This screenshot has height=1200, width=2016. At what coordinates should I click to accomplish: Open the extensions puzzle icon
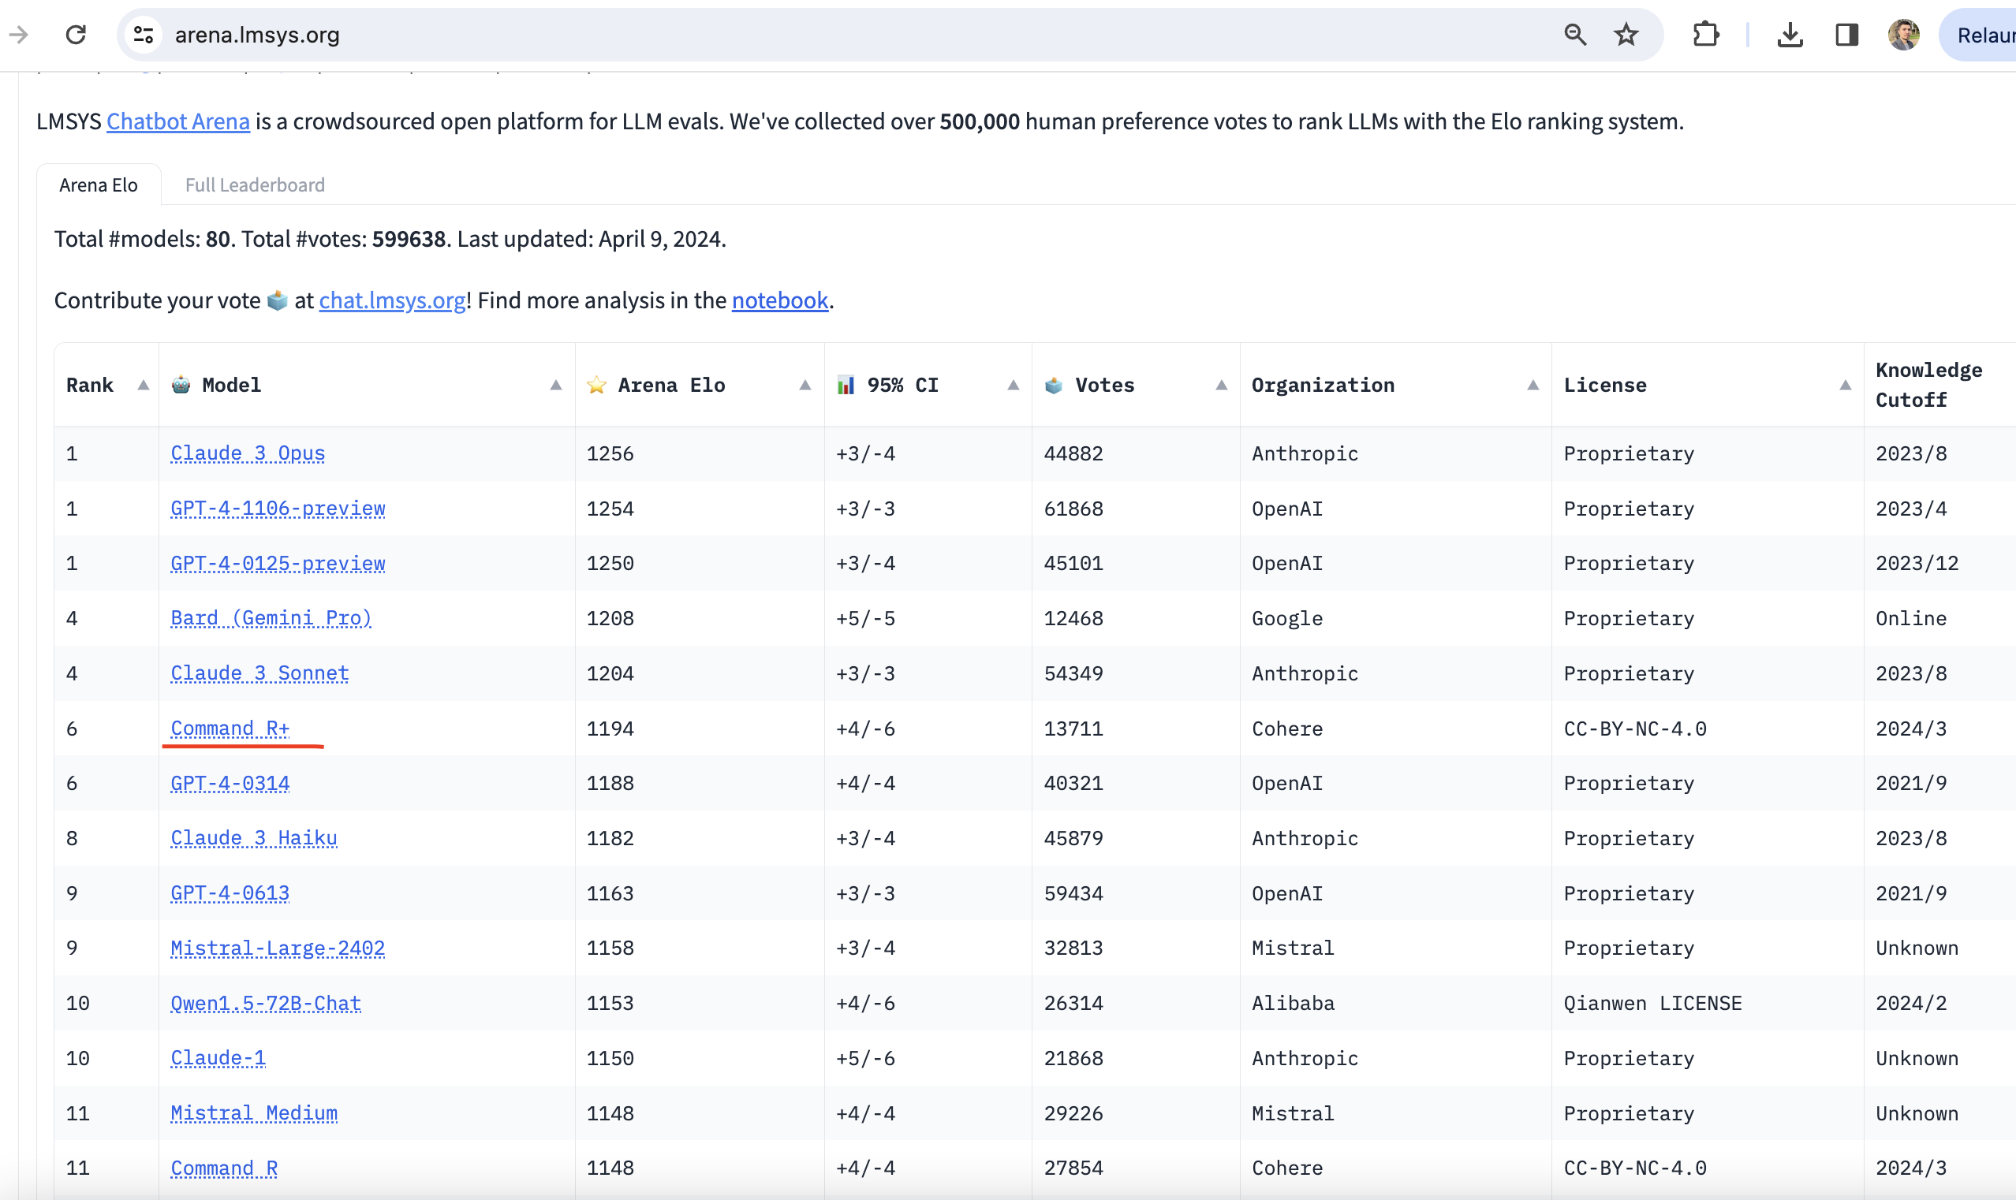point(1705,35)
